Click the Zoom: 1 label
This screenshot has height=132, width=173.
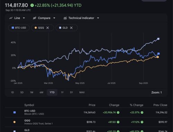156,92
